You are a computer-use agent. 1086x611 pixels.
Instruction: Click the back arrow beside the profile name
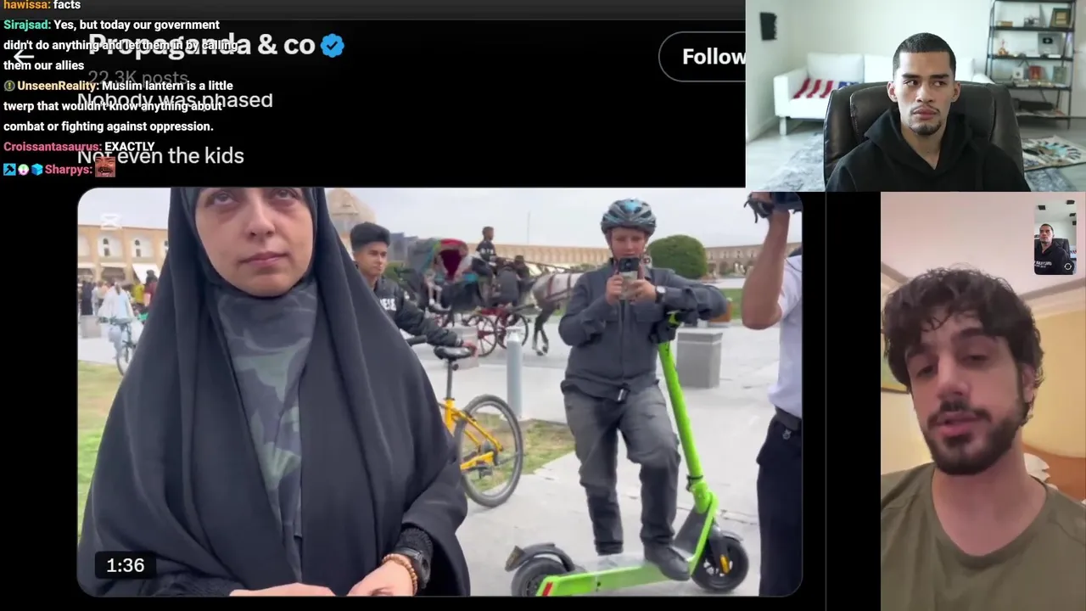tap(23, 58)
